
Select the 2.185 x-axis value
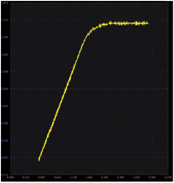point(105,177)
